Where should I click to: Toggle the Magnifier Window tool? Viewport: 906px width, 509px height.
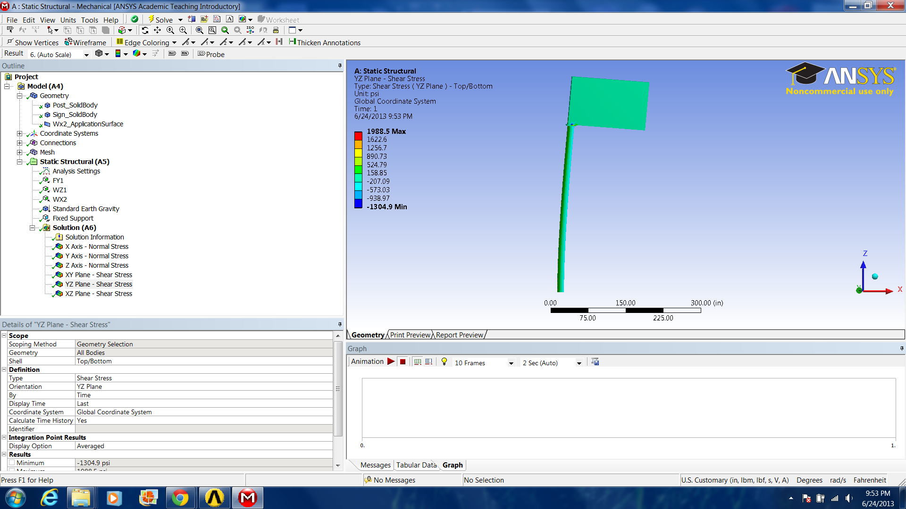coord(212,30)
